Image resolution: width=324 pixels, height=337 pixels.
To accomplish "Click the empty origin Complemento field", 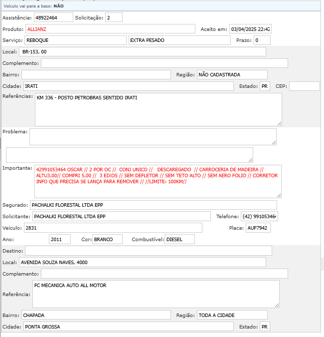I will pyautogui.click(x=164, y=63).
